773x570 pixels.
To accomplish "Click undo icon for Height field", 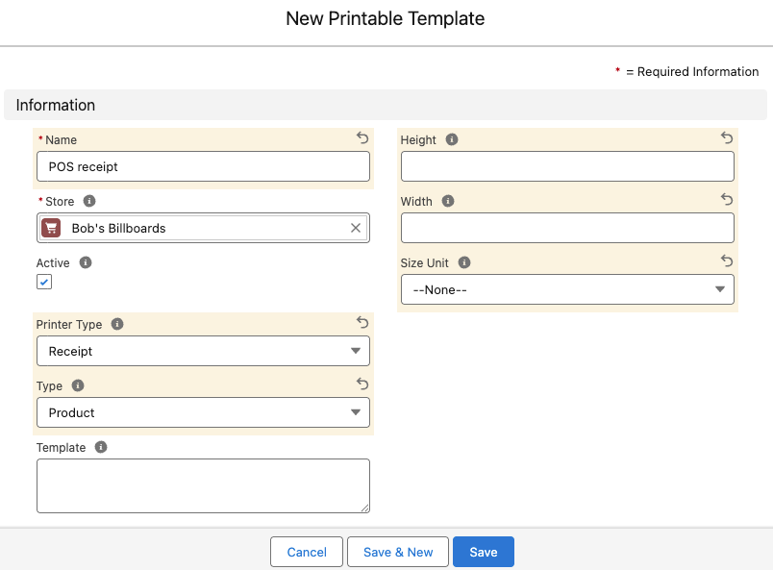I will 727,138.
